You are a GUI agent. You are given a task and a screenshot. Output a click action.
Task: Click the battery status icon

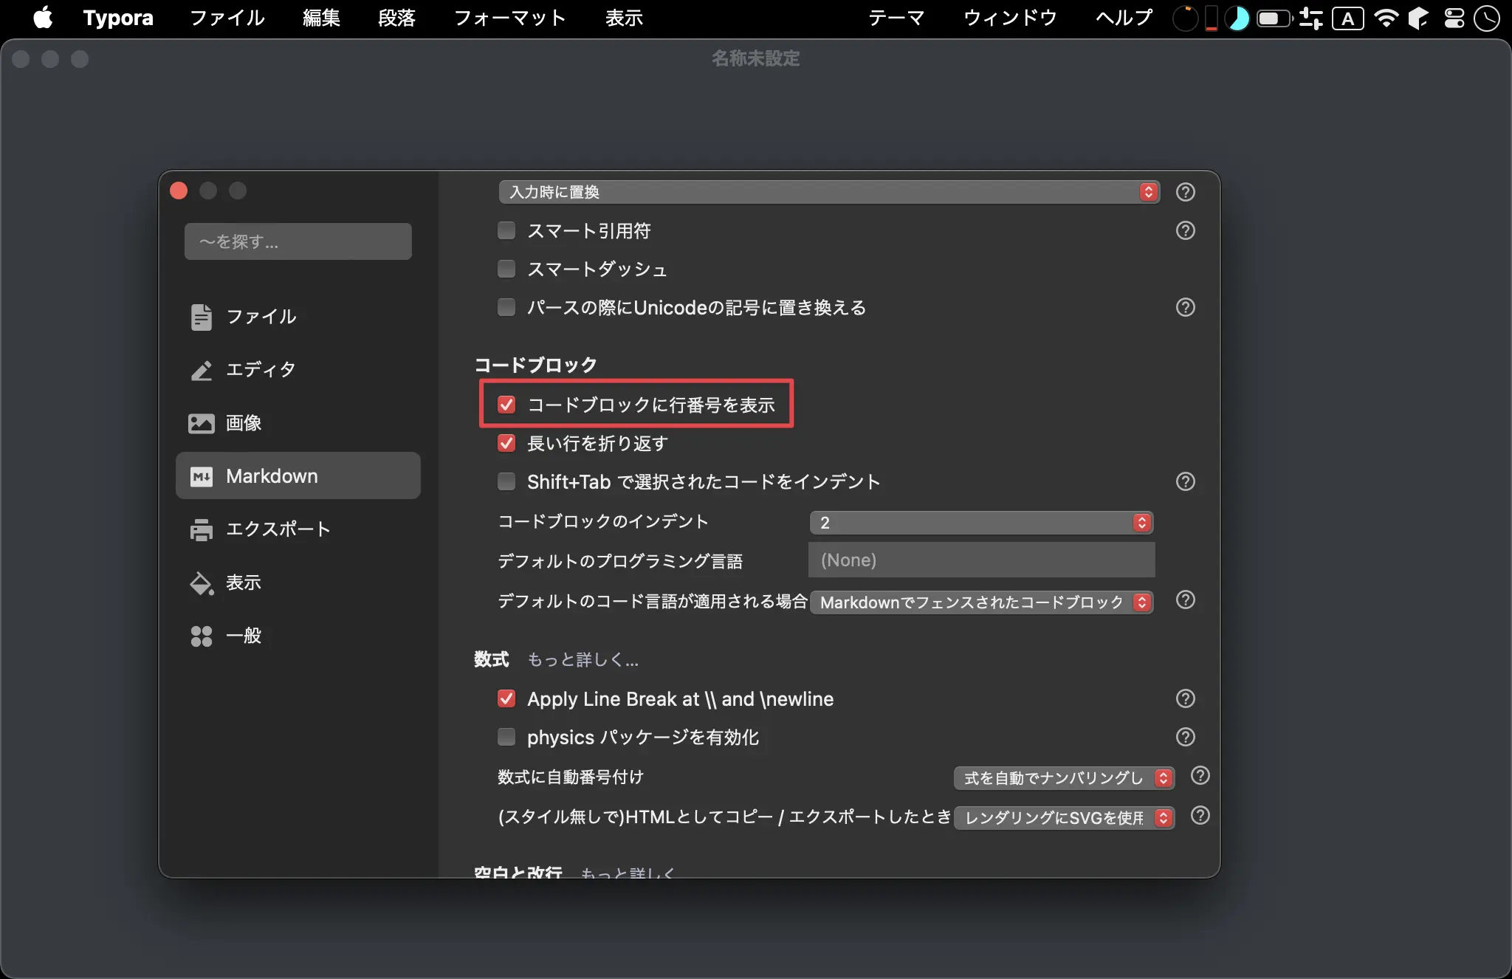tap(1274, 18)
